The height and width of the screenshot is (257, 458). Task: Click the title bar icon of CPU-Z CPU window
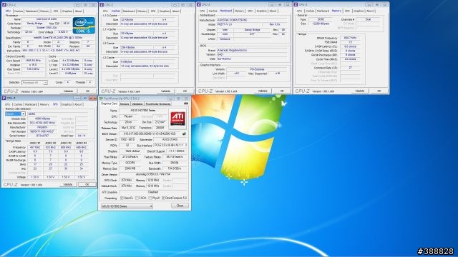click(x=4, y=5)
